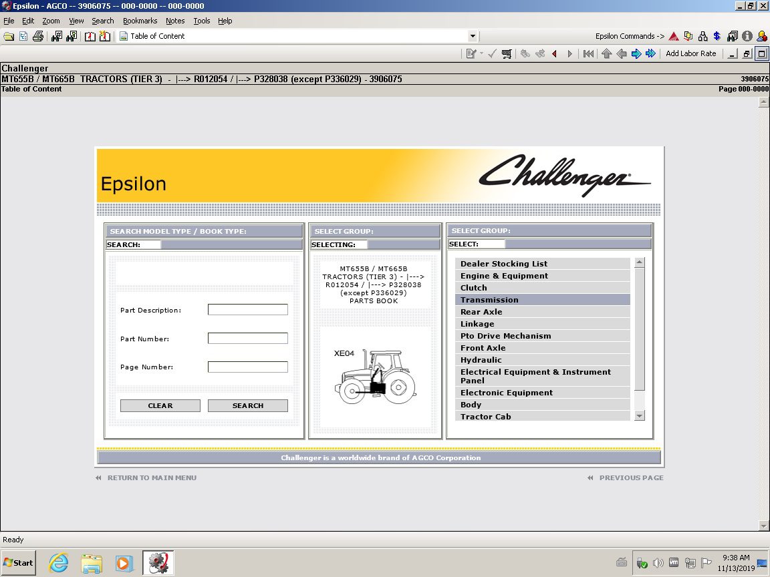Select the Body group

542,404
